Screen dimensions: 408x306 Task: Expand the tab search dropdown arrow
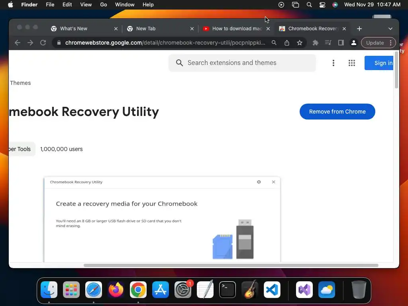coord(390,29)
